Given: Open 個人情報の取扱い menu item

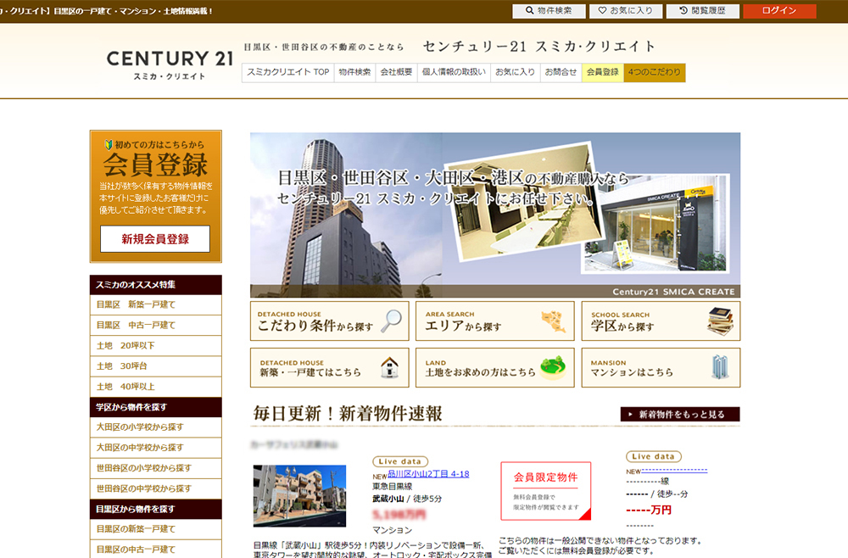Looking at the screenshot, I should pyautogui.click(x=454, y=72).
